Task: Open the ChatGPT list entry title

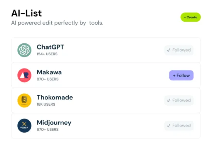Action: (50, 47)
